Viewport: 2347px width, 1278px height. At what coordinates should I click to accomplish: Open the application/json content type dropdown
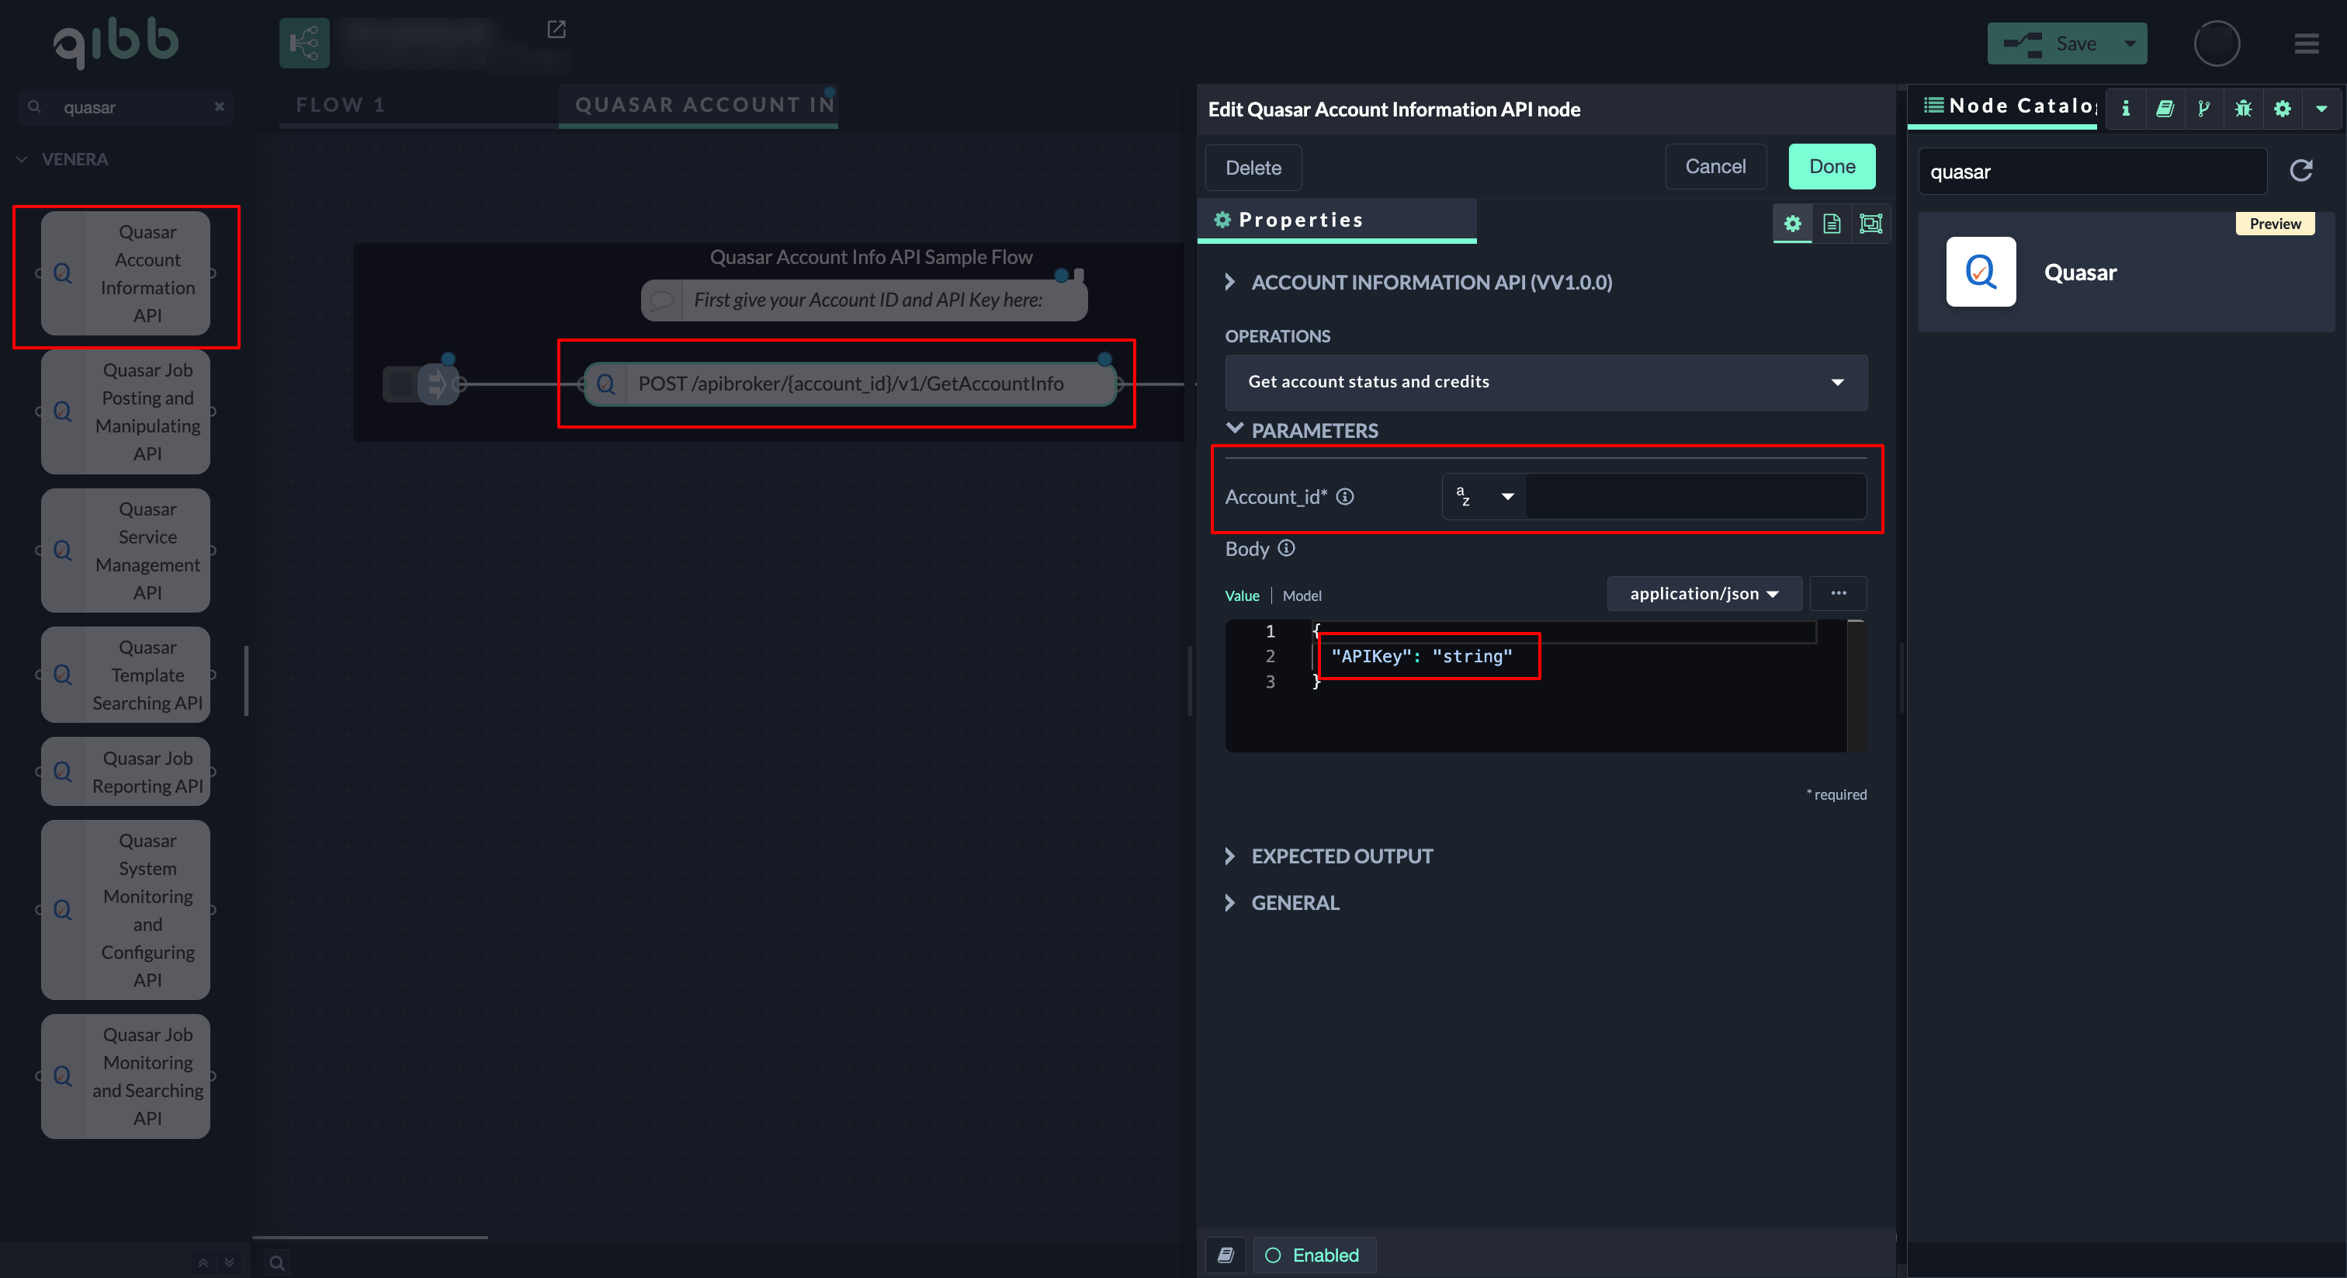point(1703,593)
